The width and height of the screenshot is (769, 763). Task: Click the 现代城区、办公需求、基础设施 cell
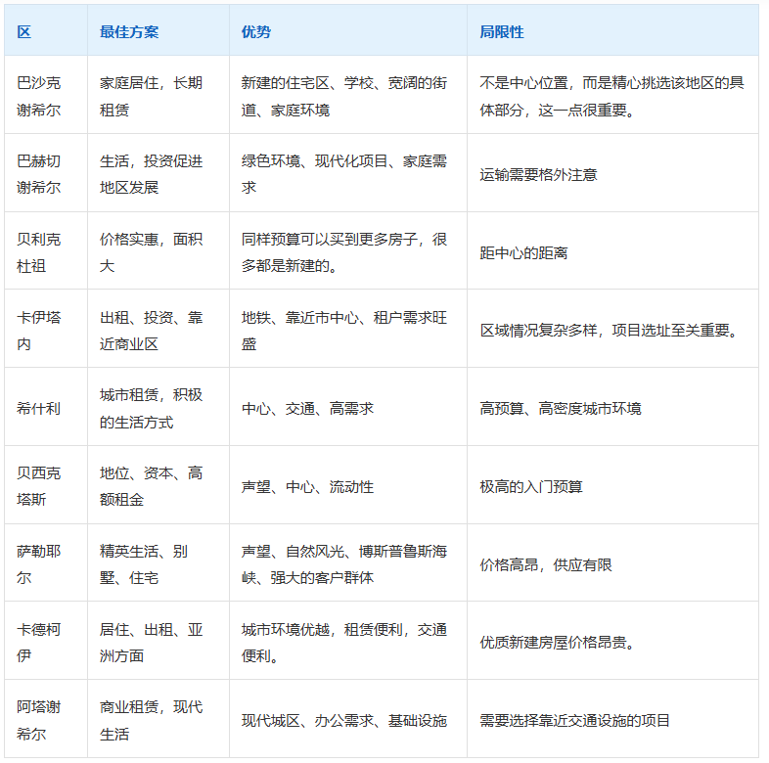(348, 719)
